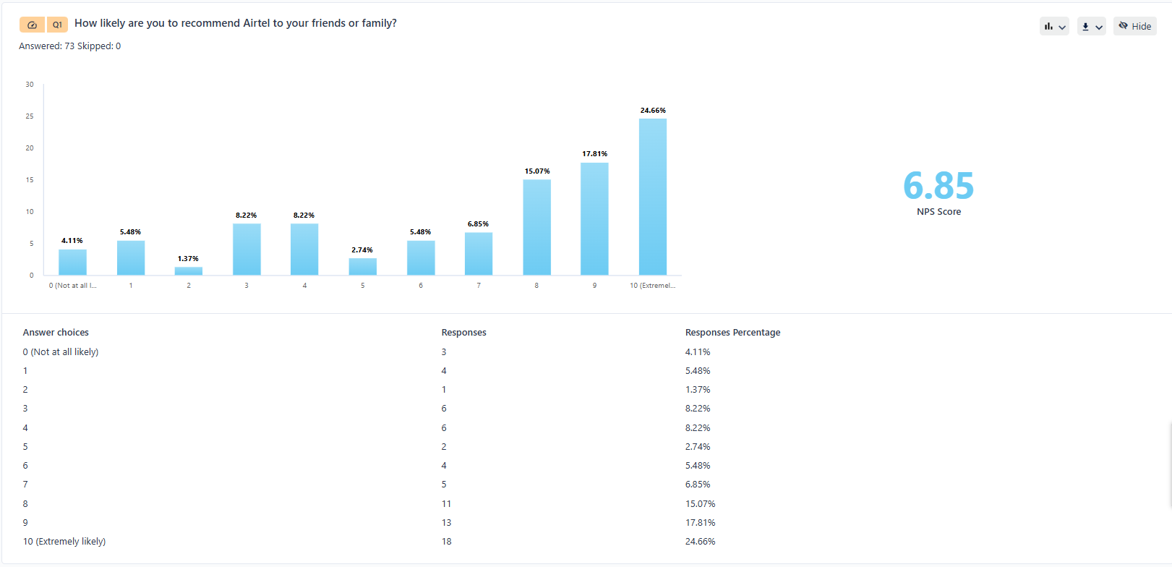This screenshot has height=567, width=1172.
Task: Click the 15.07% bar for score 8
Action: tap(536, 227)
